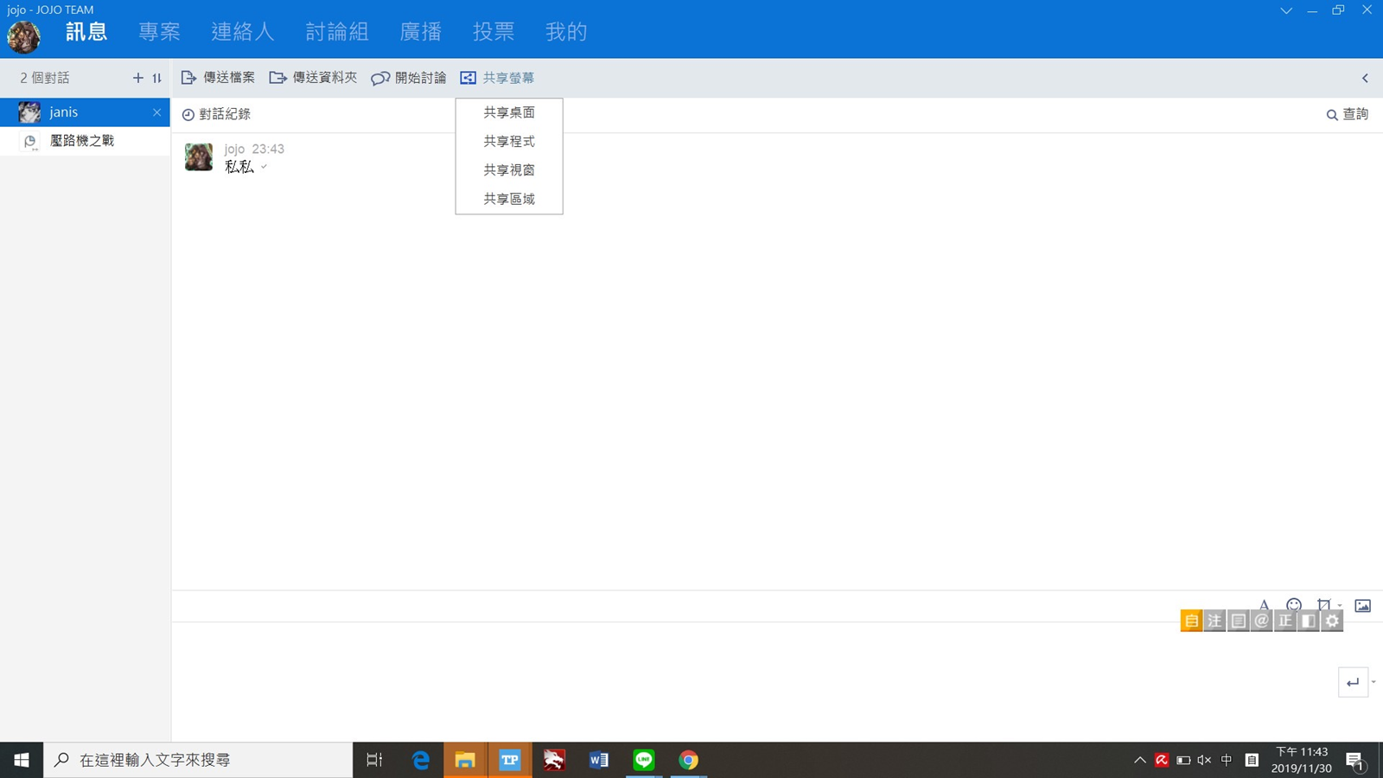Viewport: 1383px width, 778px height.
Task: Click the Windows taskbar search box
Action: pos(199,760)
